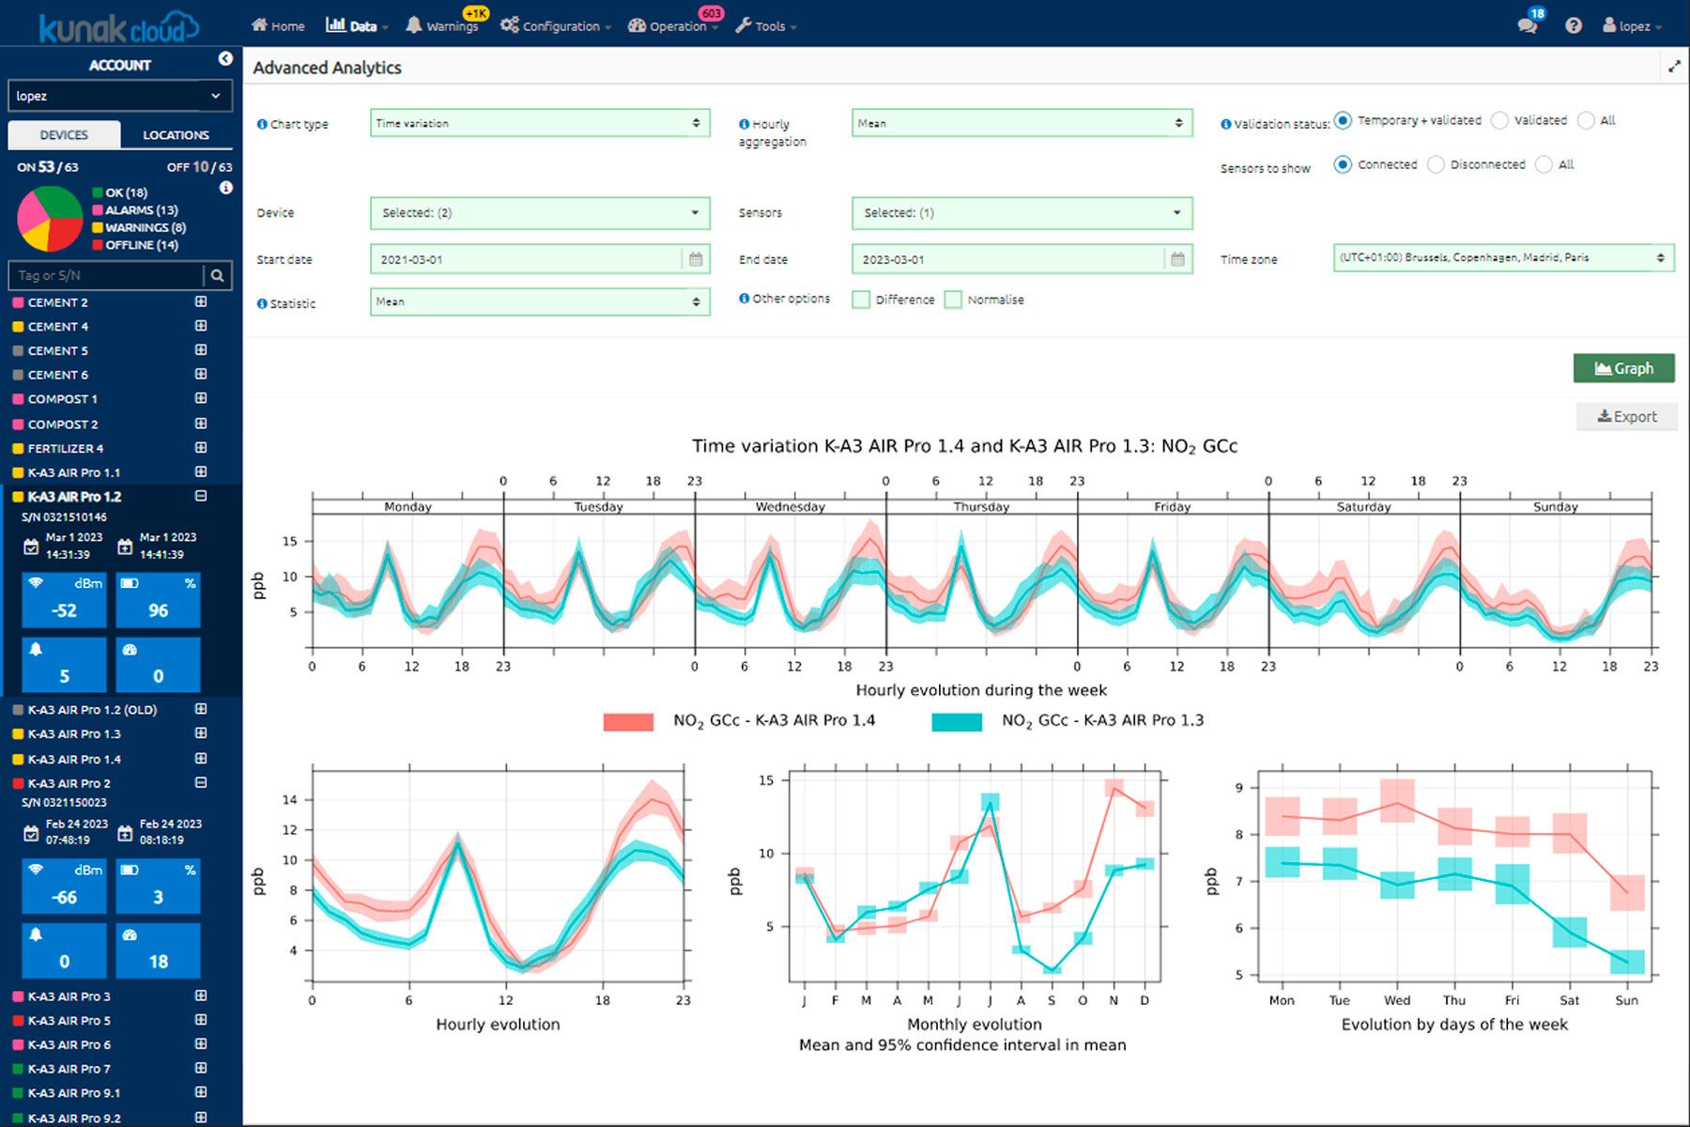
Task: Open the Device Selected (2) dropdown
Action: tap(540, 213)
